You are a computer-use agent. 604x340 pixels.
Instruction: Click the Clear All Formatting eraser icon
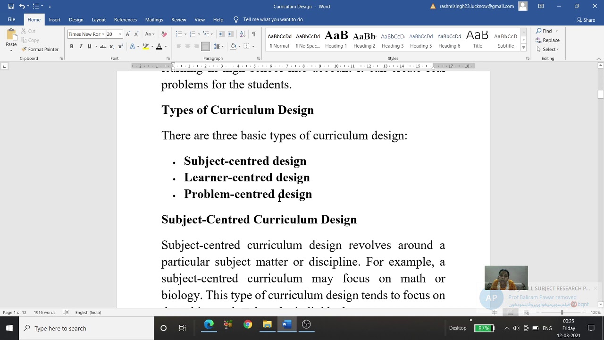[x=164, y=34]
